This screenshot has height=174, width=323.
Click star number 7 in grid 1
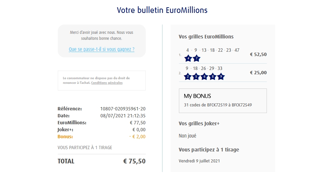197,59
